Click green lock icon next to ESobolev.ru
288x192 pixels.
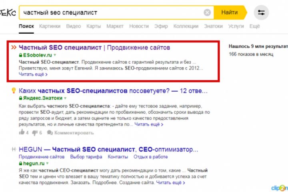click(x=20, y=54)
